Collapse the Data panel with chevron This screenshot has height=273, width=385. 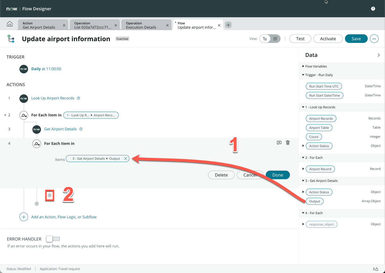tap(379, 55)
